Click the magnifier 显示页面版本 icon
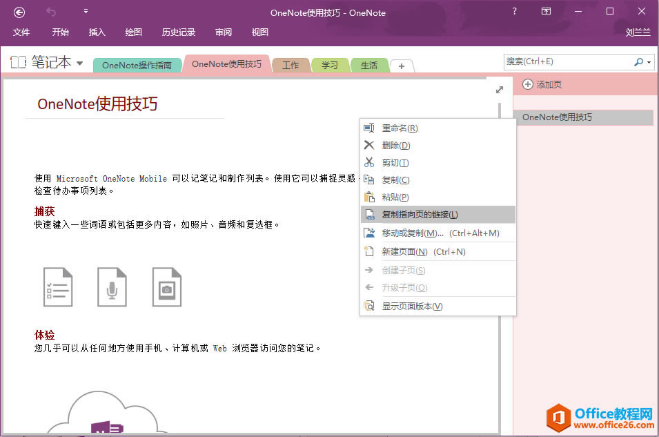 pyautogui.click(x=370, y=305)
